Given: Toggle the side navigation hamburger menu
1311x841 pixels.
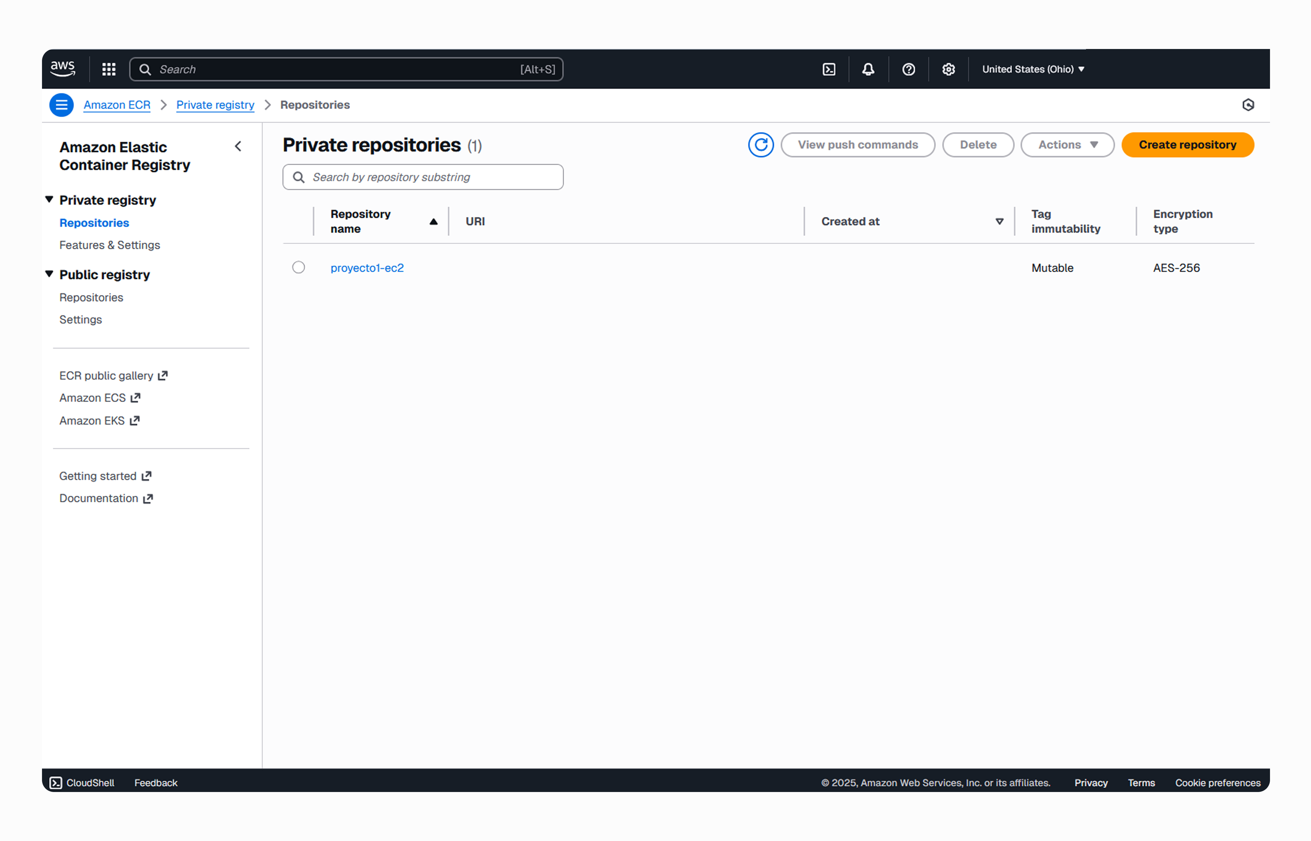Looking at the screenshot, I should pyautogui.click(x=62, y=105).
